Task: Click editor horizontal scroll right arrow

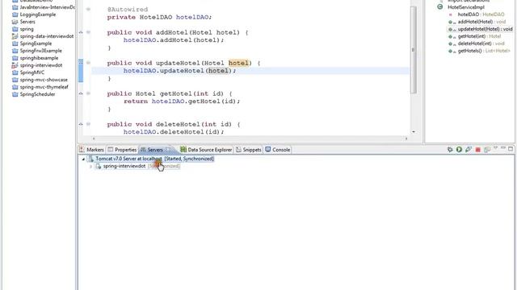Action: point(406,139)
